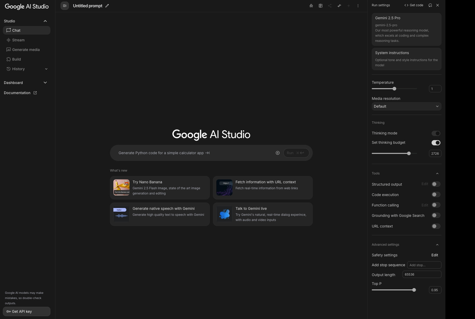Expand the History chevron
The image size is (475, 319).
click(46, 69)
